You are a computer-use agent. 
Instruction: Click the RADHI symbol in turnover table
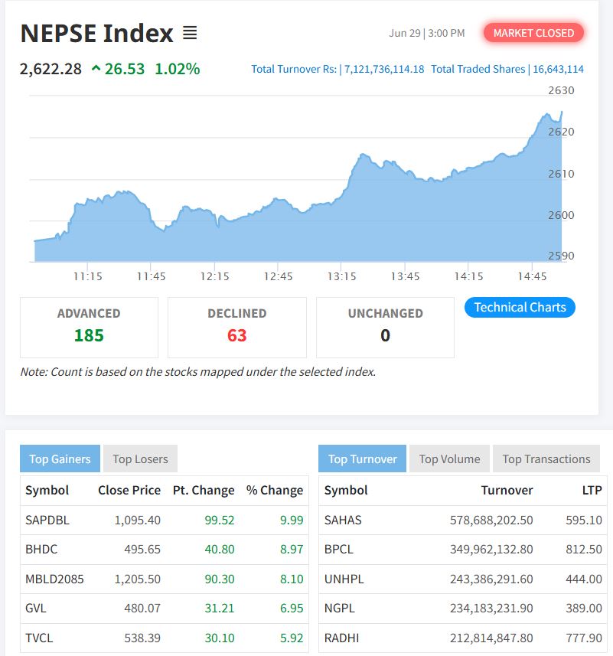coord(341,638)
